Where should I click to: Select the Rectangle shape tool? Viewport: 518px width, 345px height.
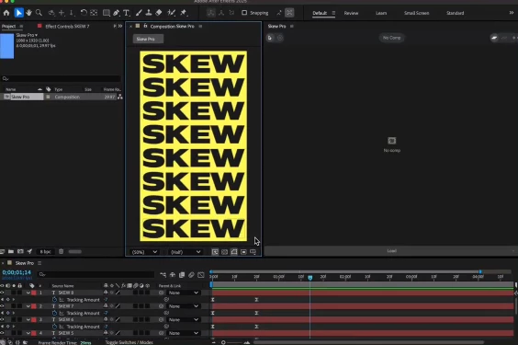pos(106,13)
